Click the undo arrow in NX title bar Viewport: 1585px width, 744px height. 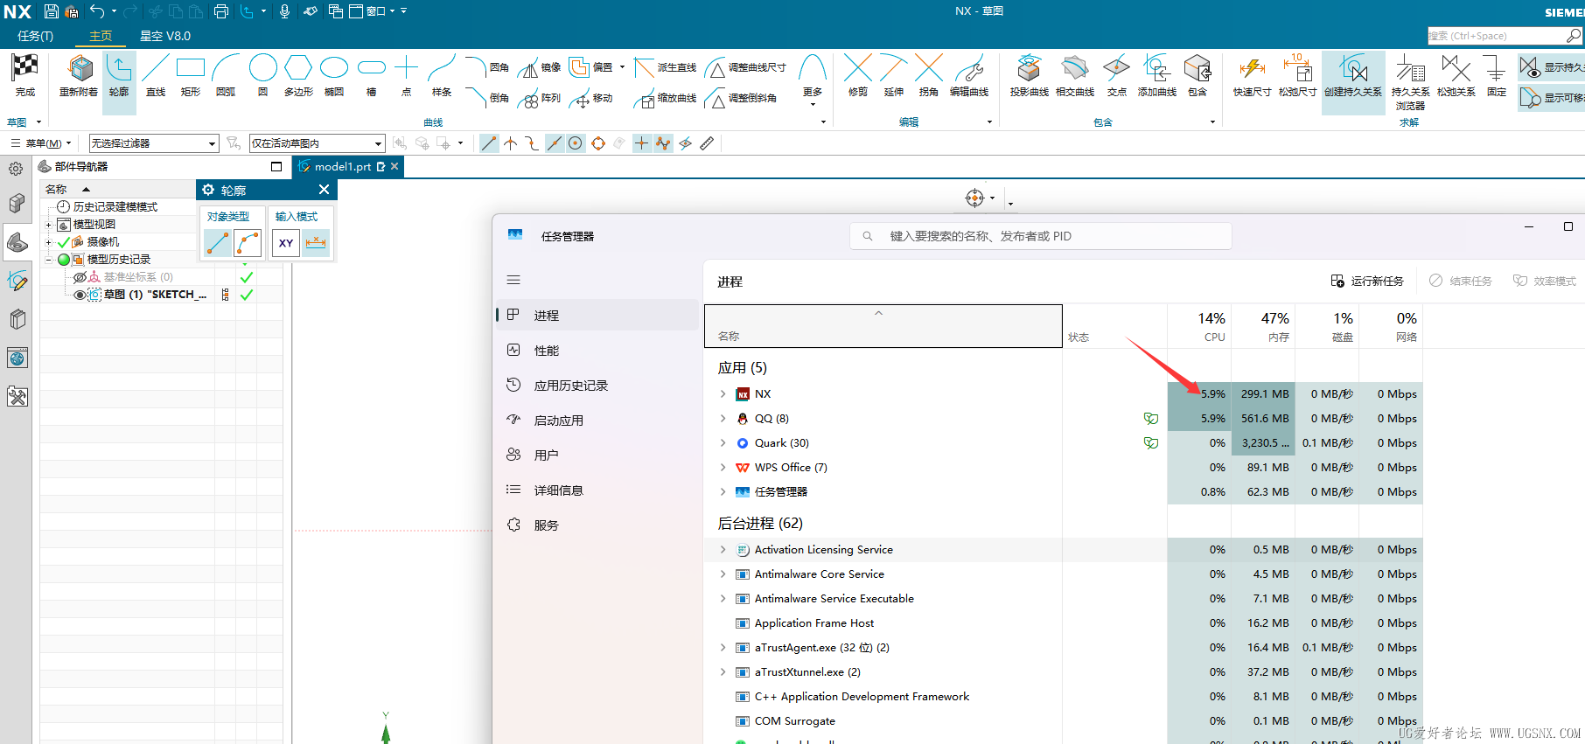(97, 11)
